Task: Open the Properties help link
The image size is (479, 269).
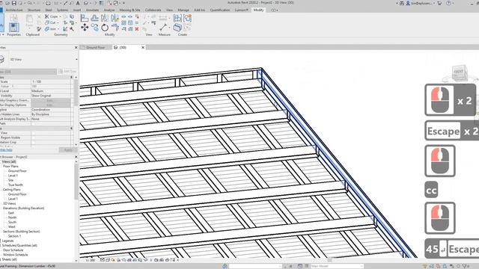Action: [6, 149]
